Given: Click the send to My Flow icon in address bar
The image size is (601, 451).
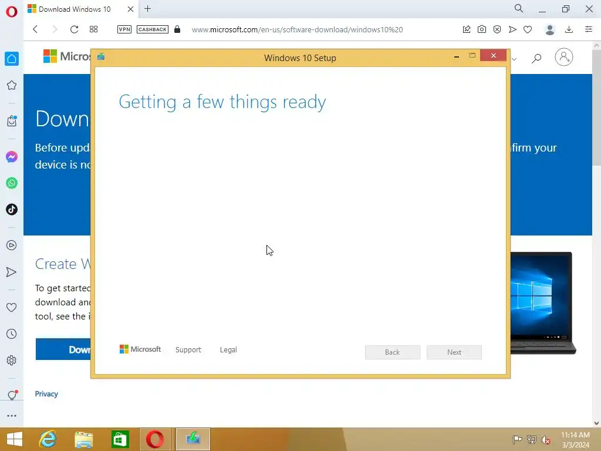Looking at the screenshot, I should point(512,29).
